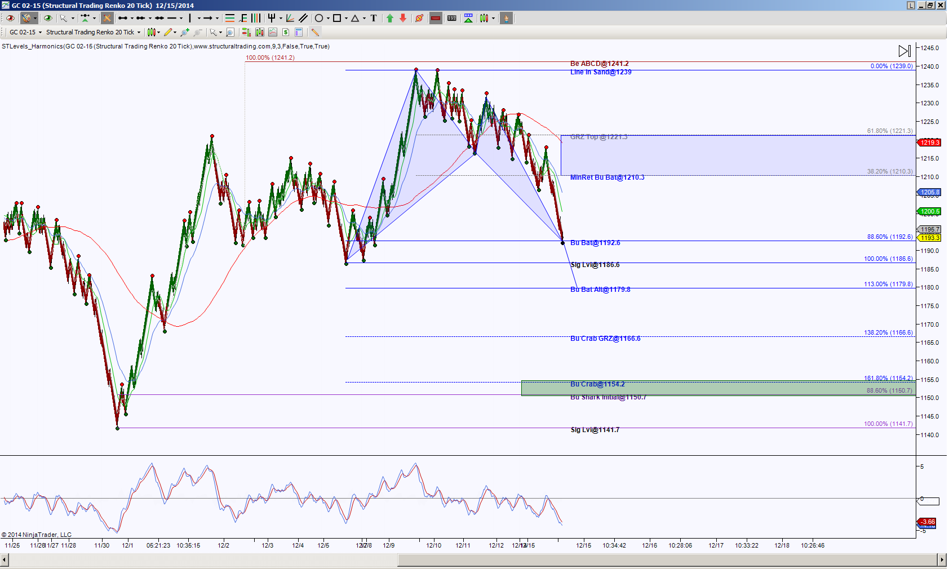Open the line segment tool dropdown arrow
Viewport: 949px width, 569px height.
coord(132,18)
